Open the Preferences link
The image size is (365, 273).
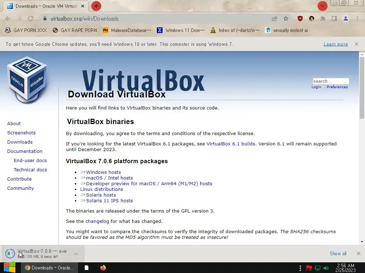(337, 87)
